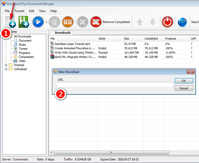Click the Remove Completed label

point(116,22)
